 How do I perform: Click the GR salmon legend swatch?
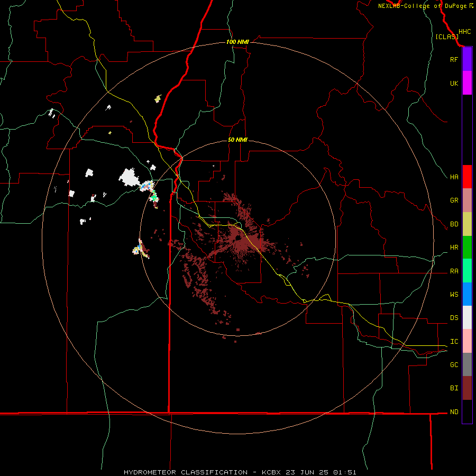pyautogui.click(x=467, y=200)
